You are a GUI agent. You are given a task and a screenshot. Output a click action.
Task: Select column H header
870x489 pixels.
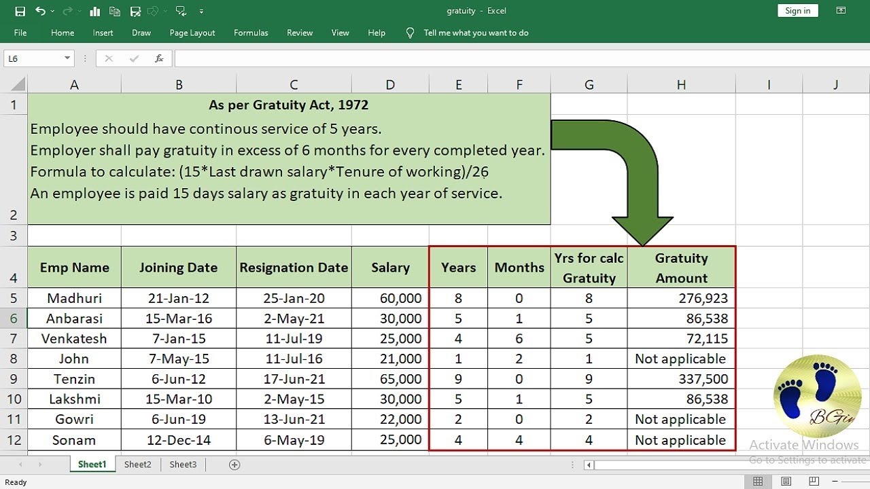pos(681,85)
